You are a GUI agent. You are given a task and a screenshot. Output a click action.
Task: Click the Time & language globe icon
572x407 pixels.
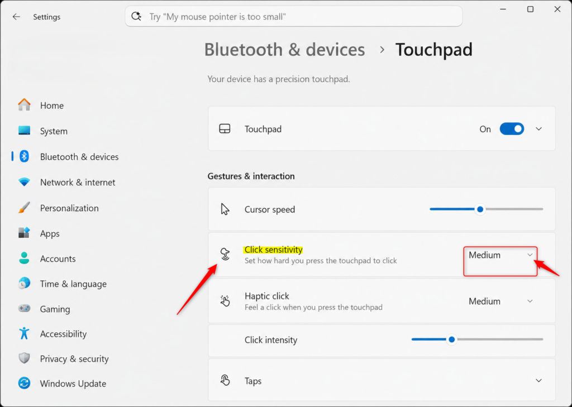click(24, 284)
